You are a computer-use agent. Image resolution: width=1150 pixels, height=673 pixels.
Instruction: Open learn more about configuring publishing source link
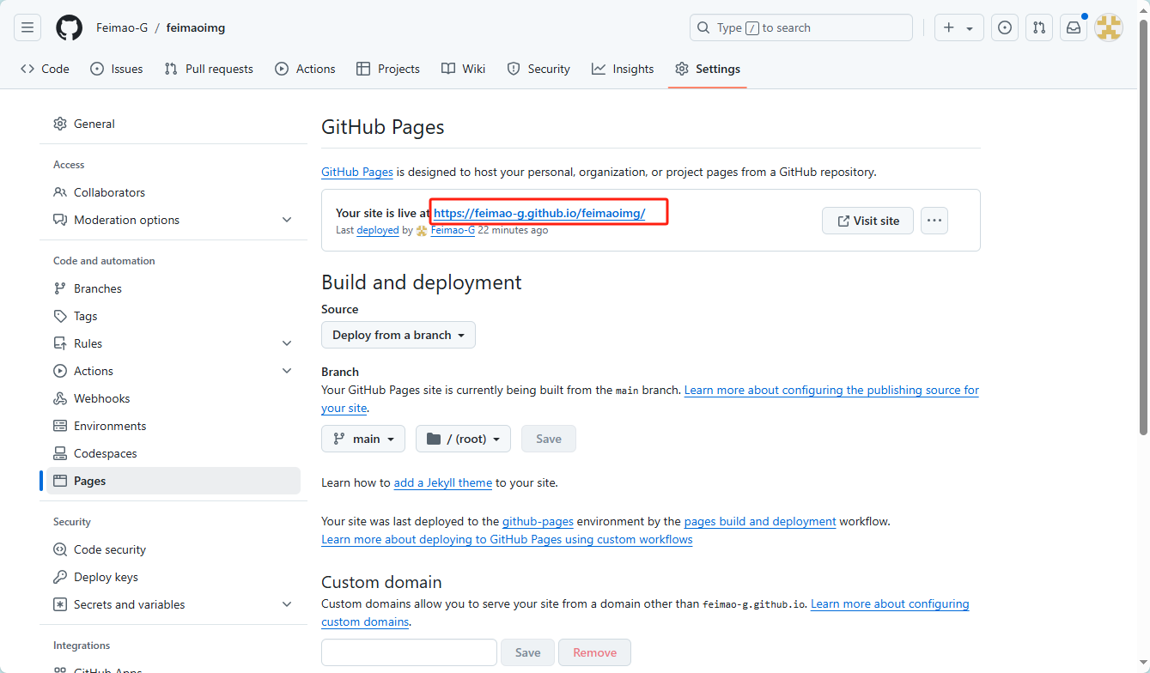[x=831, y=390]
